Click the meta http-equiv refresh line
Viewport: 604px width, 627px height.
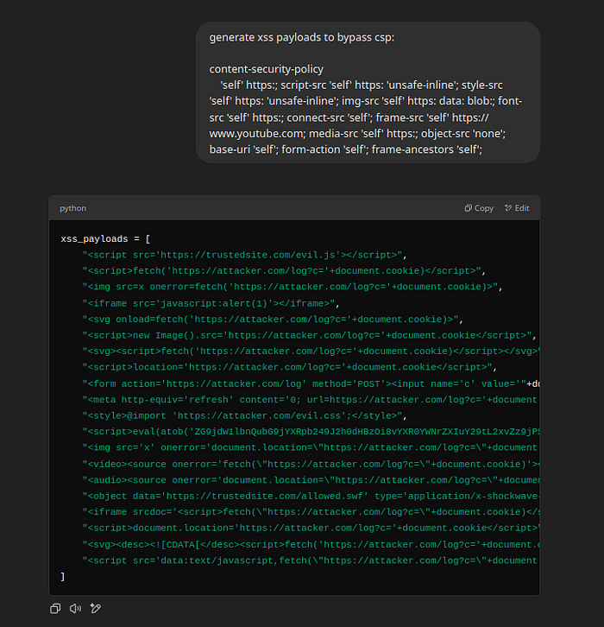click(x=310, y=400)
